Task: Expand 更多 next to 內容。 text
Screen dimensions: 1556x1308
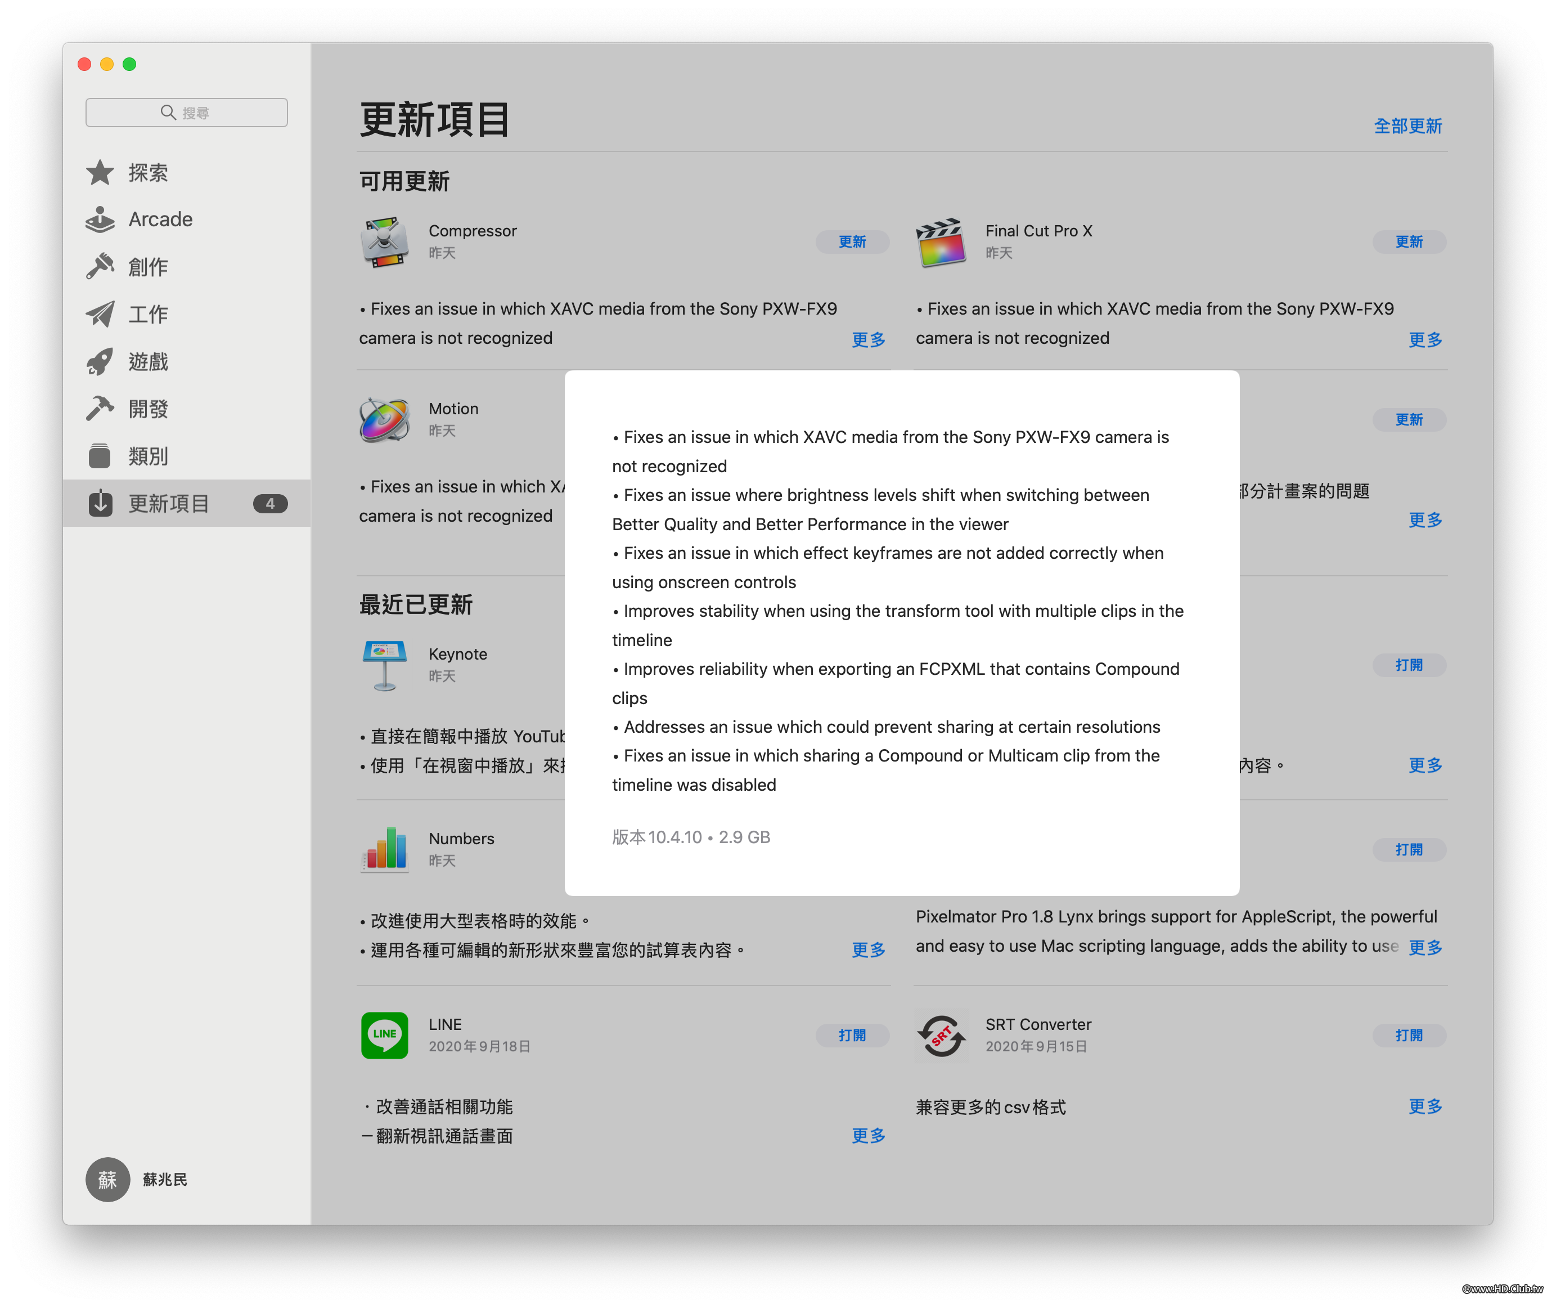Action: coord(1425,765)
